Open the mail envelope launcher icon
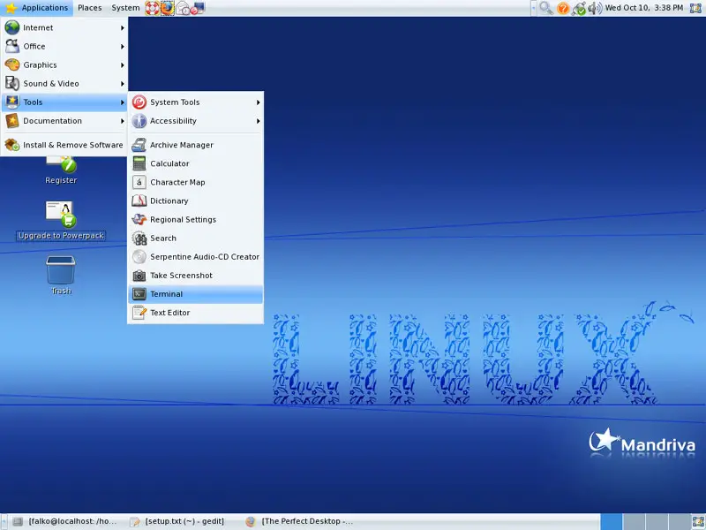706x530 pixels. pyautogui.click(x=183, y=8)
